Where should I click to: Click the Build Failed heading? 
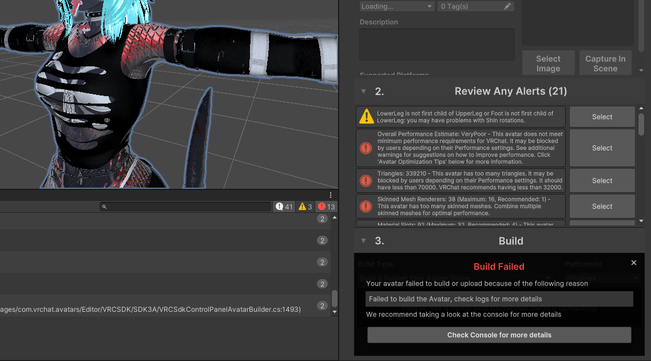(x=499, y=267)
